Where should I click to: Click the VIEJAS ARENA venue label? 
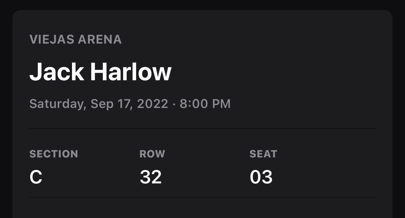pyautogui.click(x=75, y=40)
